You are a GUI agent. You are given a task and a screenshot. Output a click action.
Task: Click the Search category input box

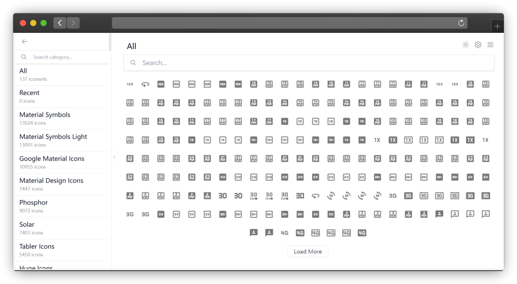pyautogui.click(x=66, y=57)
